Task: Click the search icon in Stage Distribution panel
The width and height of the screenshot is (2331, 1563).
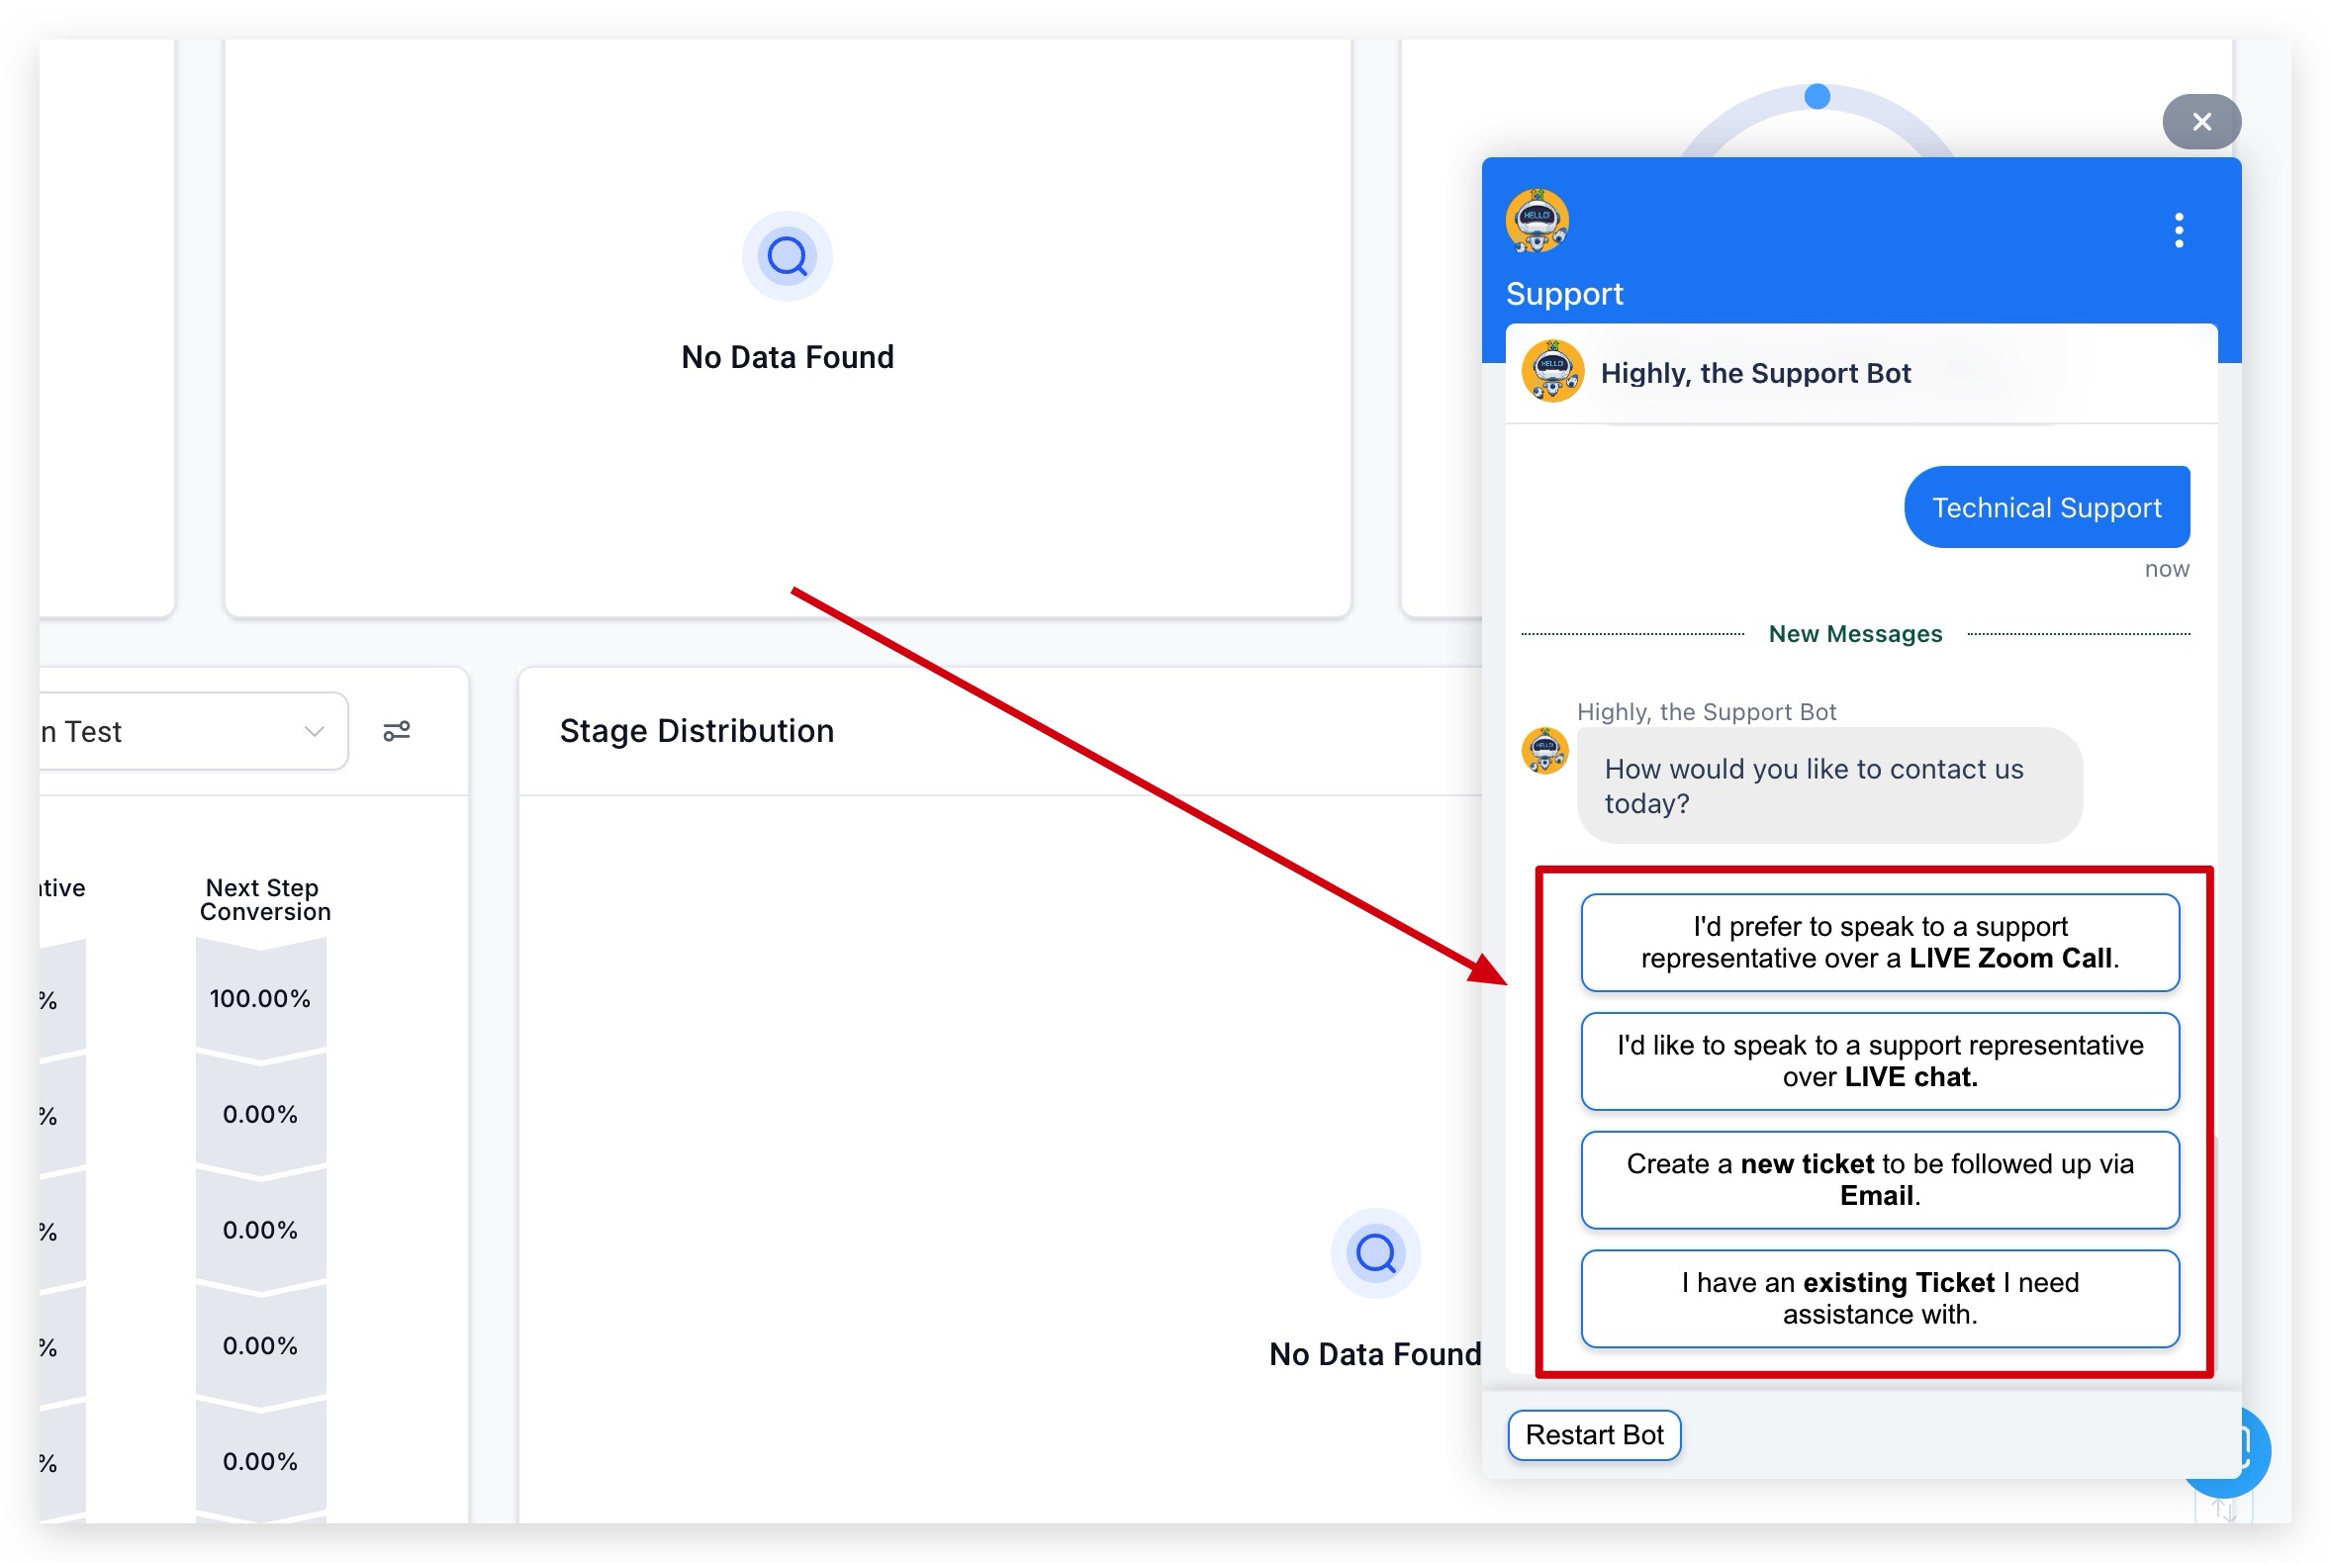Action: tap(1375, 1253)
